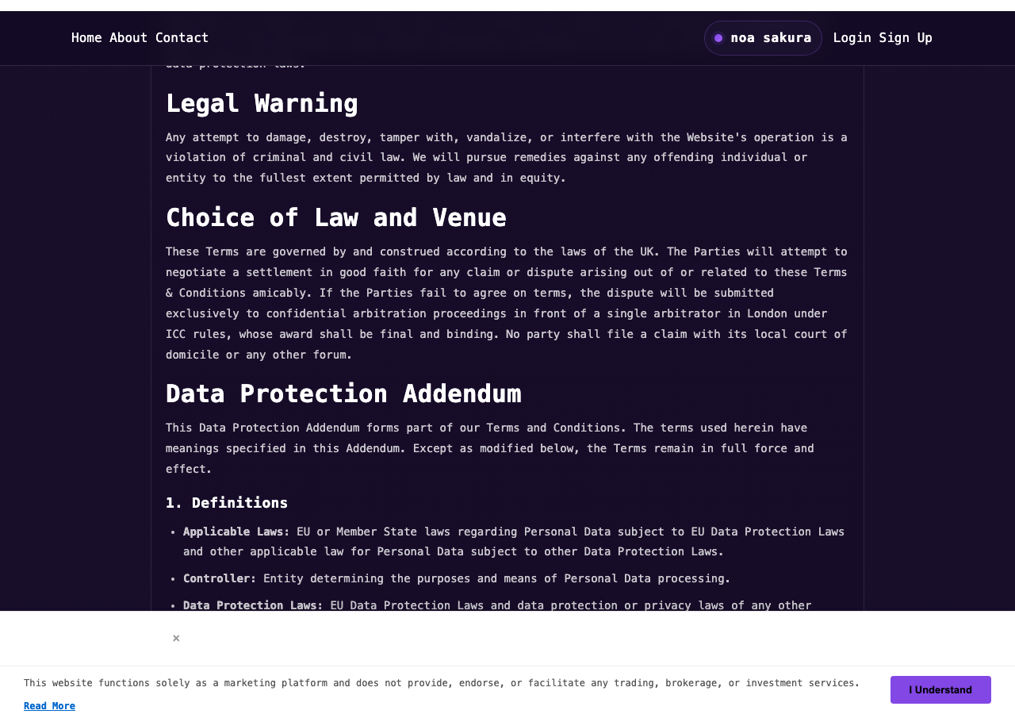
Task: Click the paragraph about damaging the Website
Action: pos(507,158)
